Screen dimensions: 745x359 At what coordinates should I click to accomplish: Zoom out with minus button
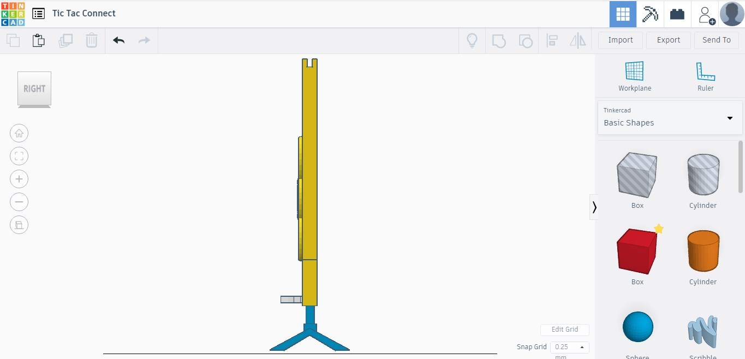pos(19,202)
